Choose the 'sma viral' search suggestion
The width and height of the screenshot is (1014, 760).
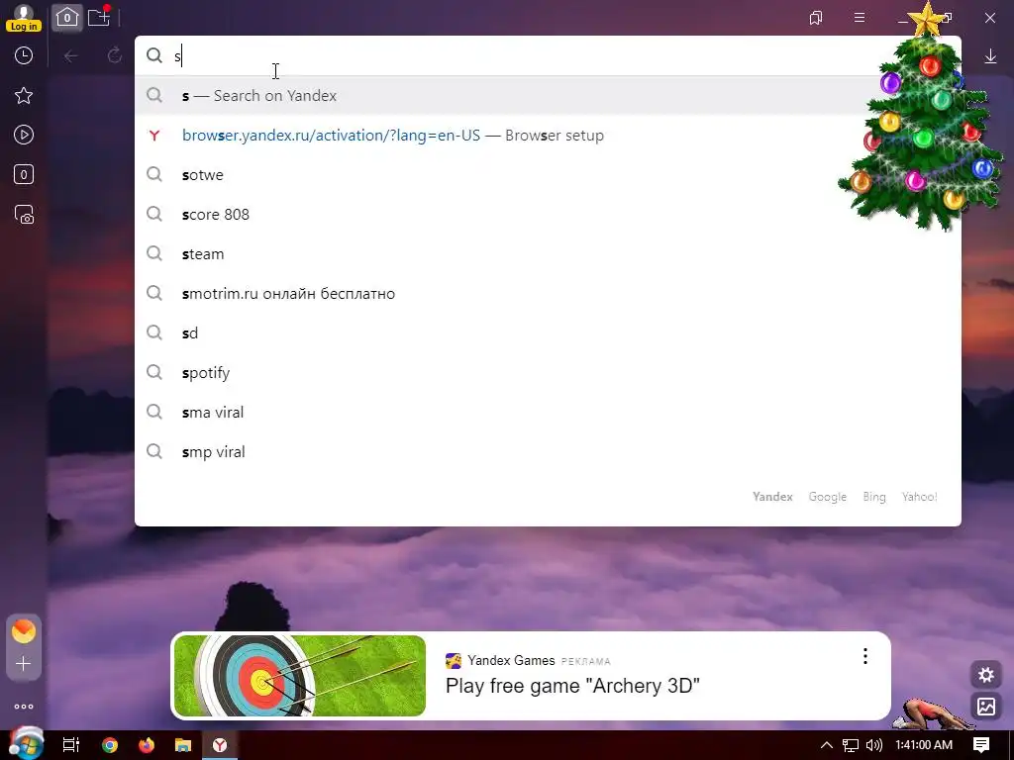pos(548,413)
